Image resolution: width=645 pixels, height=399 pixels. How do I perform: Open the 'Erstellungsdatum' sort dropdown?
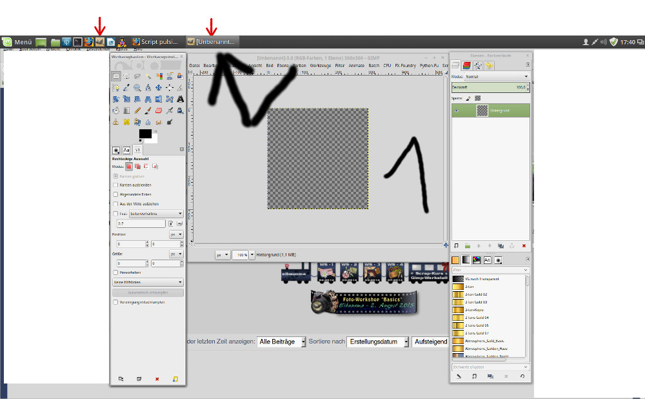tap(378, 342)
